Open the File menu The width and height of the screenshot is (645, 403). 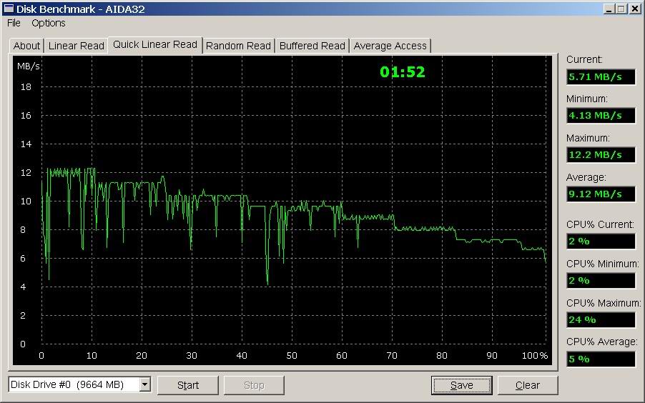coord(14,23)
